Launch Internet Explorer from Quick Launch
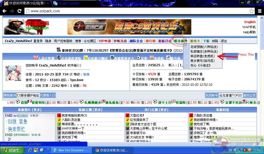Viewport: 264px width, 154px height. click(30, 150)
